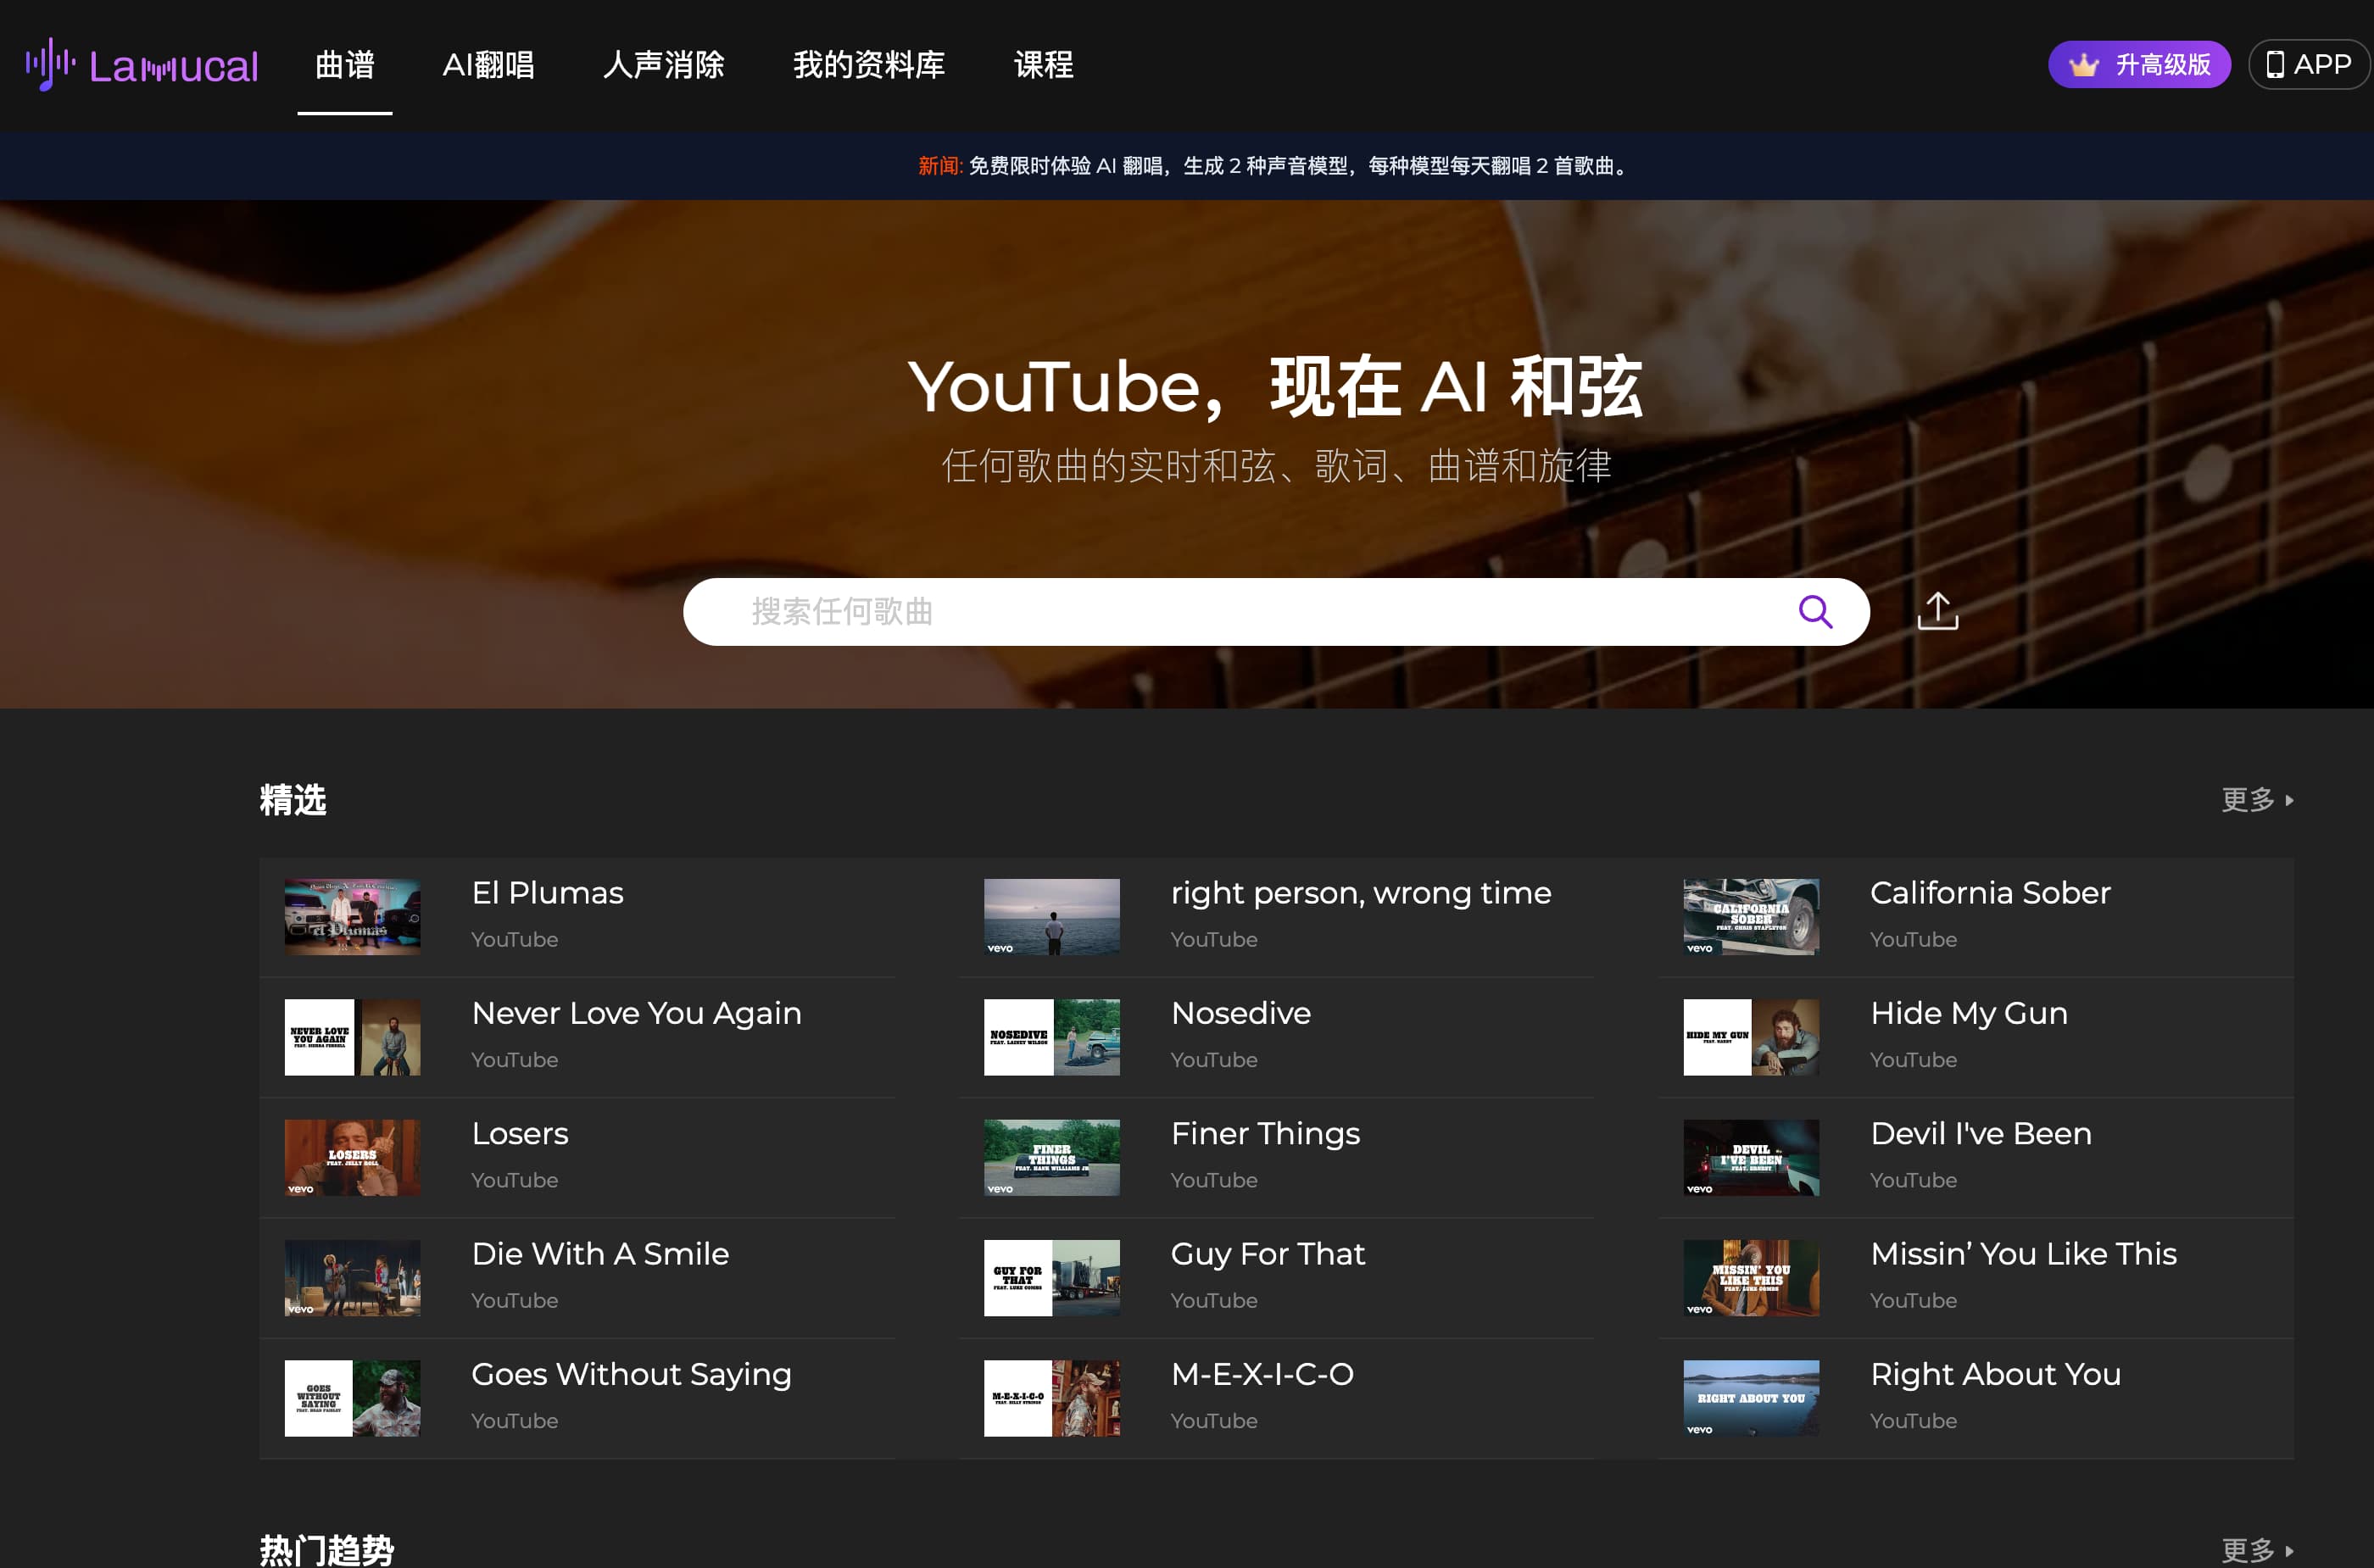
Task: Expand 更多 for 热门趋势 section
Action: pyautogui.click(x=2257, y=1550)
